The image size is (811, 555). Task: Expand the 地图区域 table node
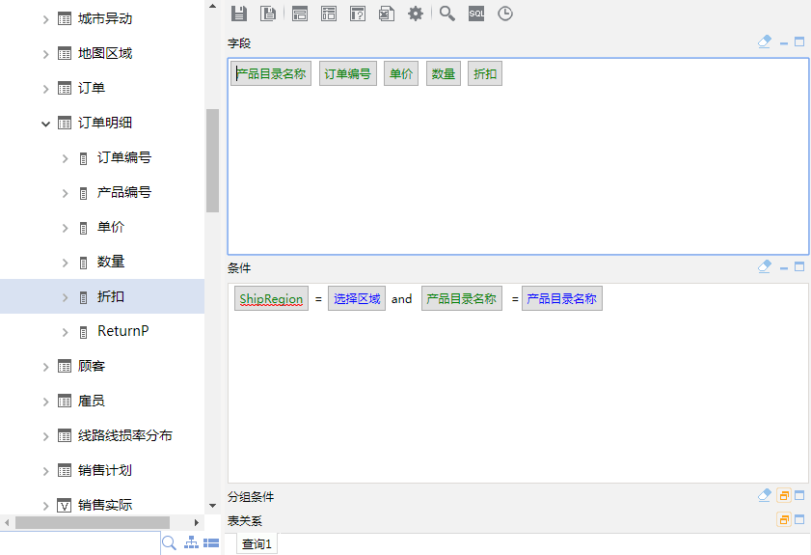tap(45, 54)
